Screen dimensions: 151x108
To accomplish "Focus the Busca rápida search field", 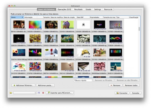I will pos(83,80).
